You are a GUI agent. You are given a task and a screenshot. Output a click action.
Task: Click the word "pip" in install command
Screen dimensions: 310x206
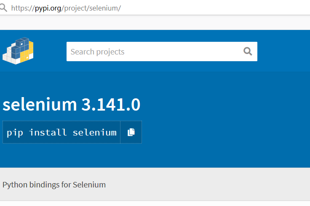15,133
